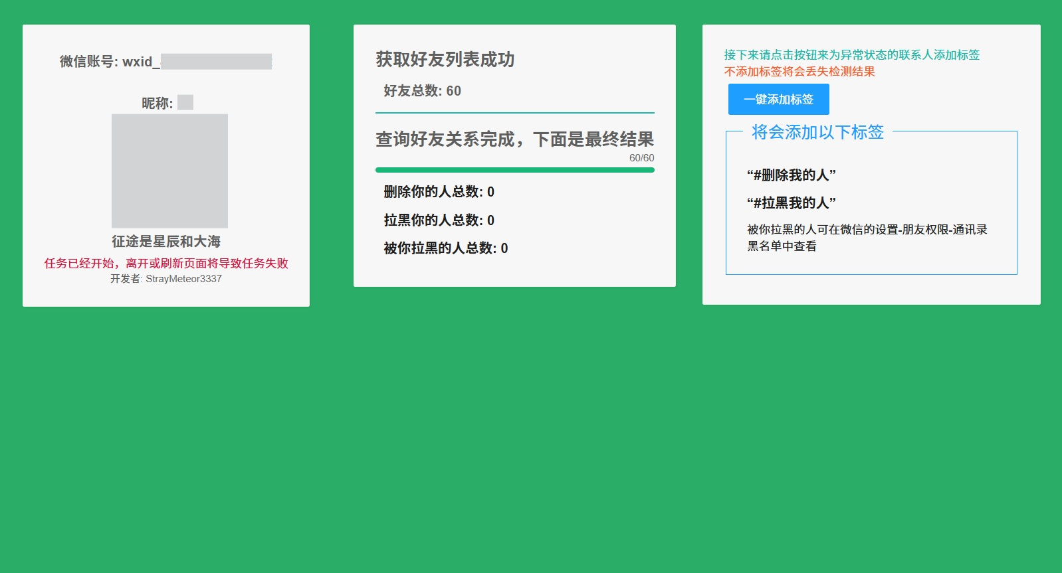Click the 好友总数: 60 line

pos(422,91)
